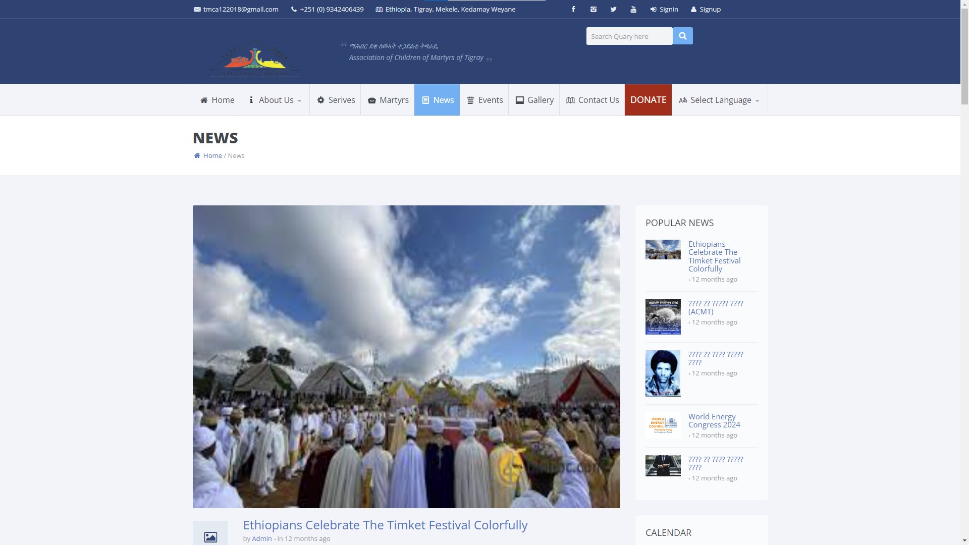Image resolution: width=969 pixels, height=545 pixels.
Task: Click the Signin link
Action: pos(664,9)
